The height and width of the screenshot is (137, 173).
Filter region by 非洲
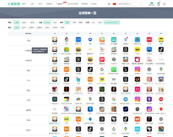pos(62,28)
